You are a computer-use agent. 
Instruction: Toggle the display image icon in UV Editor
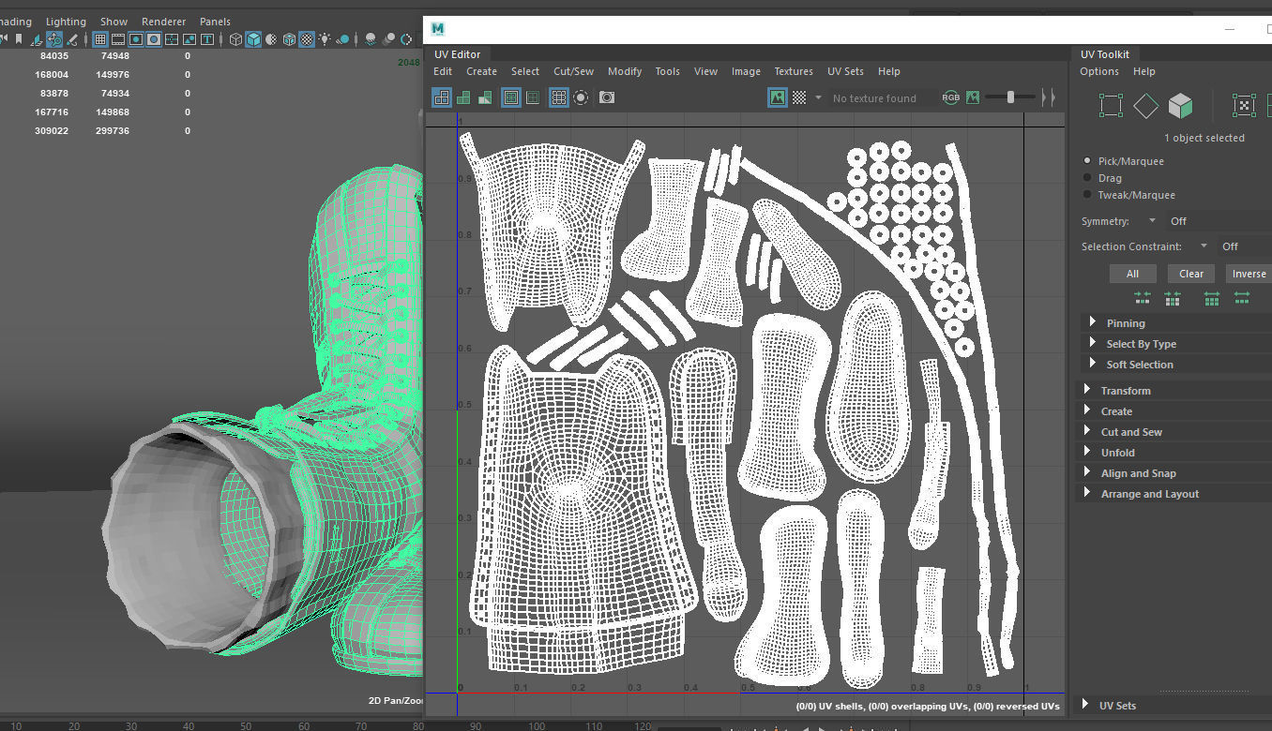click(778, 97)
